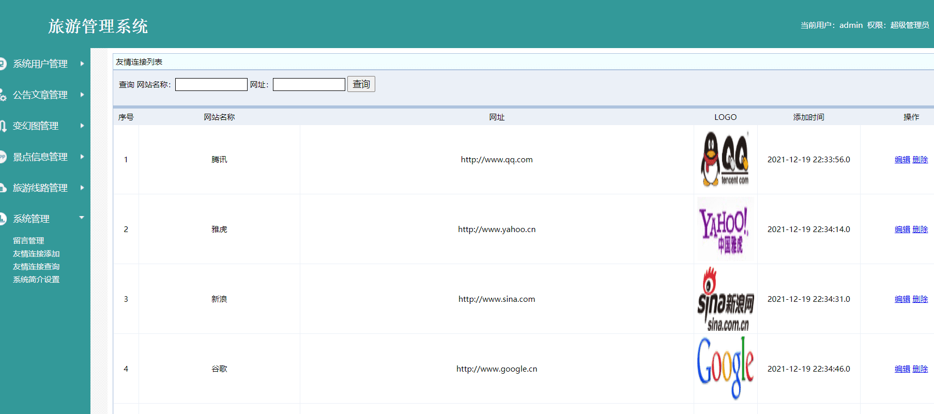This screenshot has height=414, width=934.
Task: Click the icon beside 旅游线路管理
Action: coord(3,188)
